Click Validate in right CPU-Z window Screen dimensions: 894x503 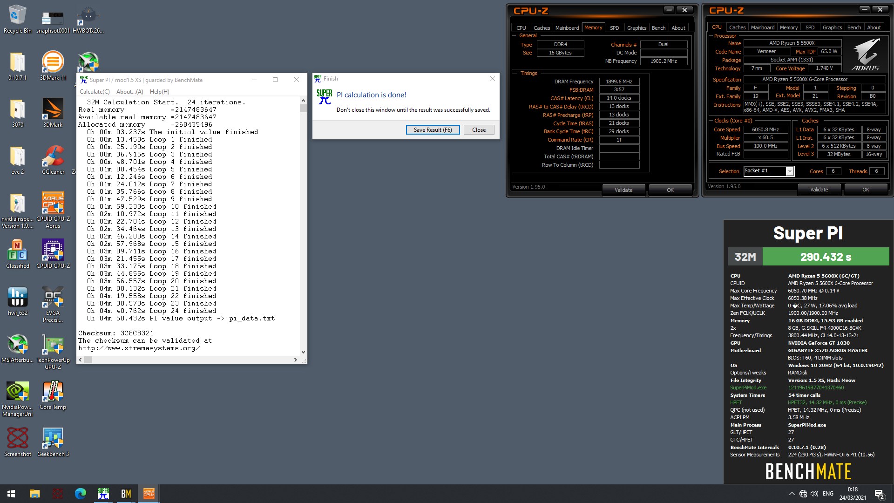tap(819, 190)
